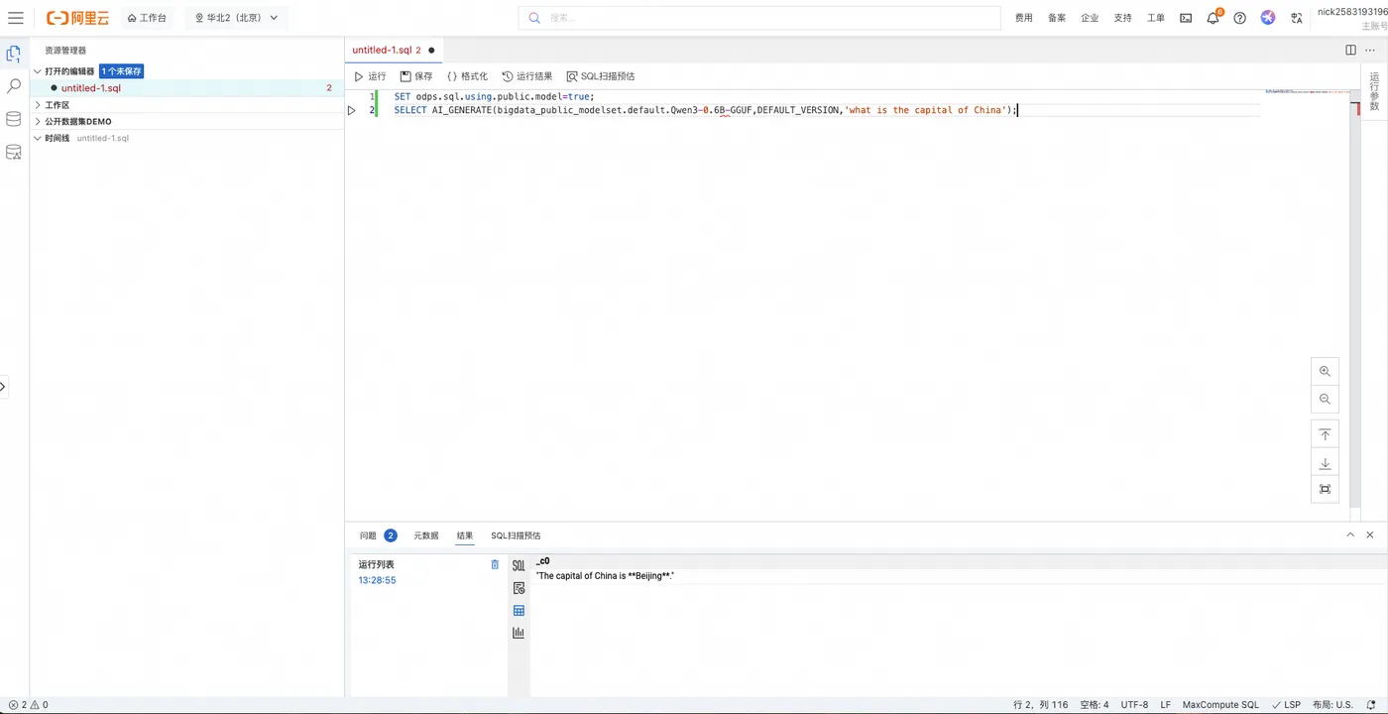The image size is (1388, 714).
Task: Open the help question mark icon
Action: 1239,18
